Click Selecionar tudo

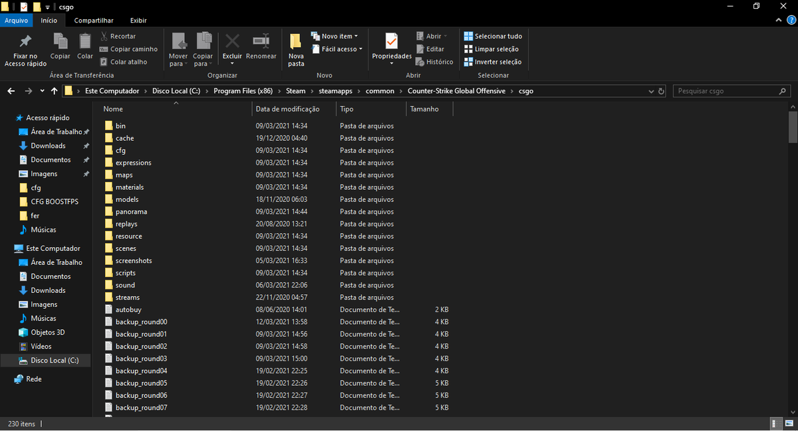pyautogui.click(x=493, y=36)
